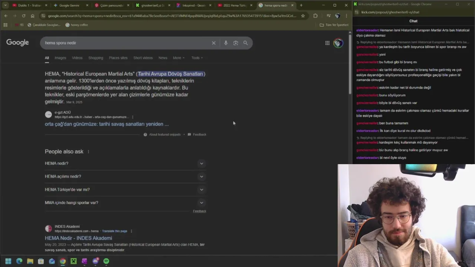475x267 pixels.
Task: Open the Chrome extensions menu
Action: pos(315,16)
